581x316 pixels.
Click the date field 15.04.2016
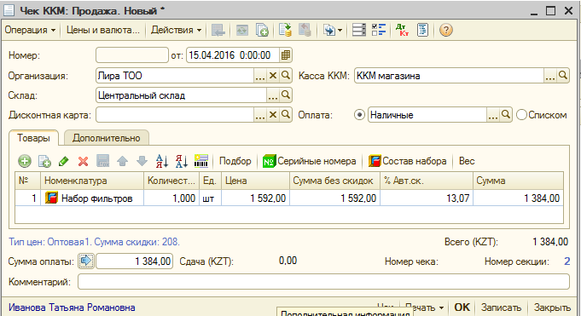[x=233, y=55]
